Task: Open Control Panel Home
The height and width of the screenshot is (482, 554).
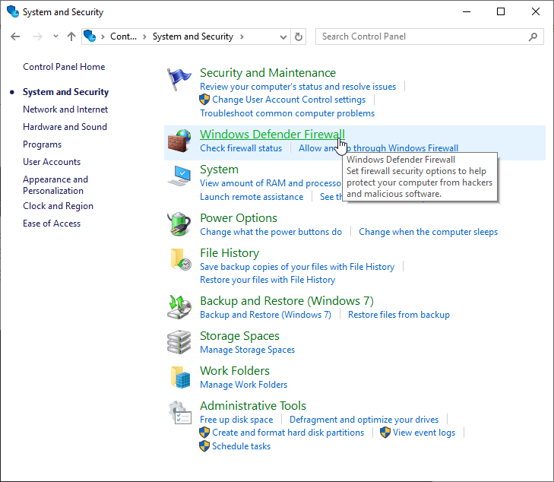Action: (x=64, y=67)
